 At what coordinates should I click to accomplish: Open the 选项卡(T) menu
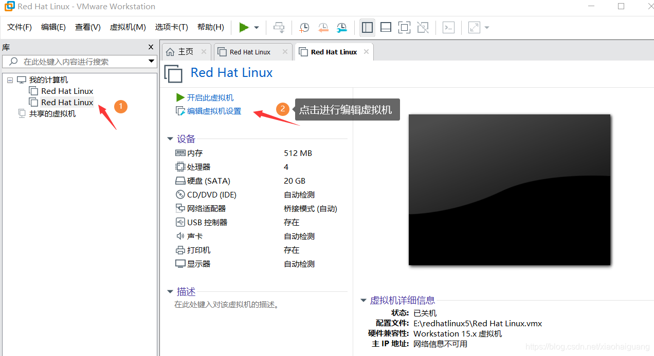[x=171, y=27]
